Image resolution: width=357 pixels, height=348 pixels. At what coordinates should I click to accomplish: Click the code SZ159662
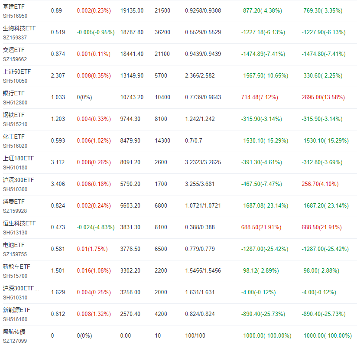tap(15, 59)
